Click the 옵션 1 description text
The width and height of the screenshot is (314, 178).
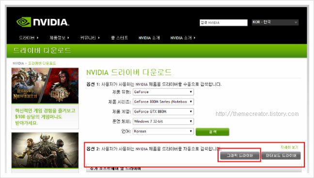click(x=154, y=84)
